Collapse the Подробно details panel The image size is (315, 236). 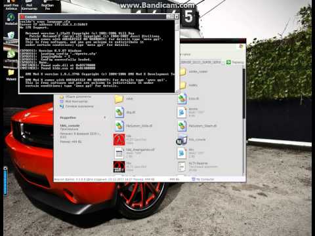tap(105, 117)
